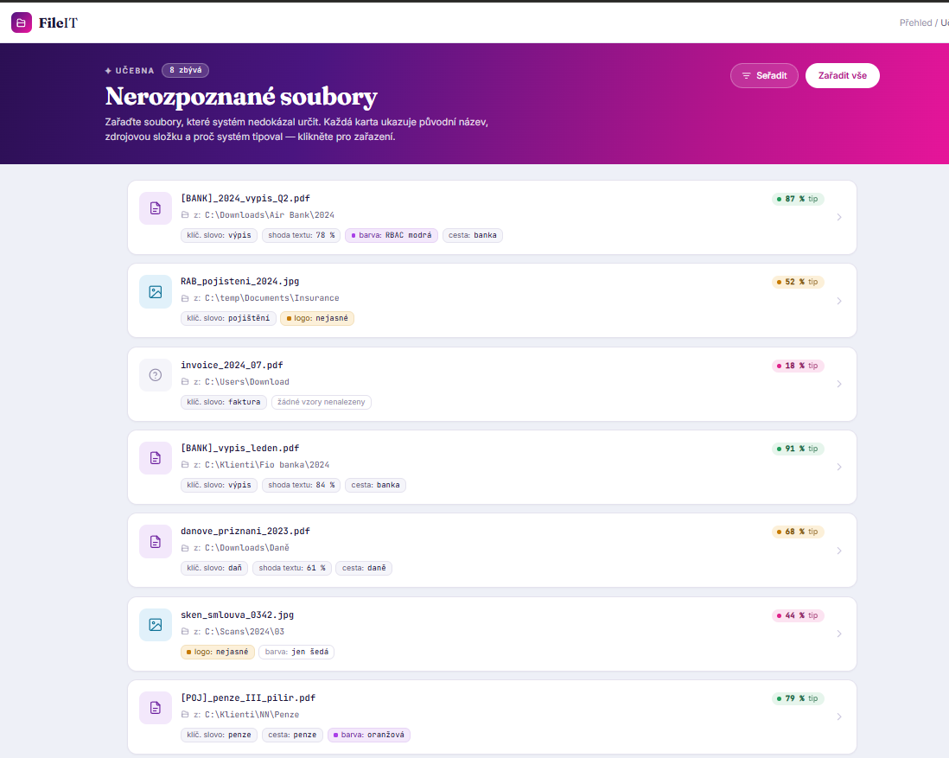Click the 91 % tip badge
Viewport: 949px width, 758px height.
798,449
